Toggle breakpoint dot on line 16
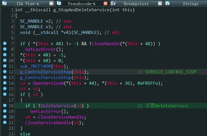The height and width of the screenshot is (136, 207). tap(5, 94)
